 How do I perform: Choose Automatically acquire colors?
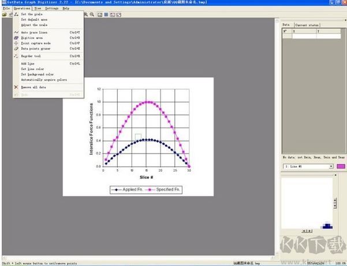[44, 80]
